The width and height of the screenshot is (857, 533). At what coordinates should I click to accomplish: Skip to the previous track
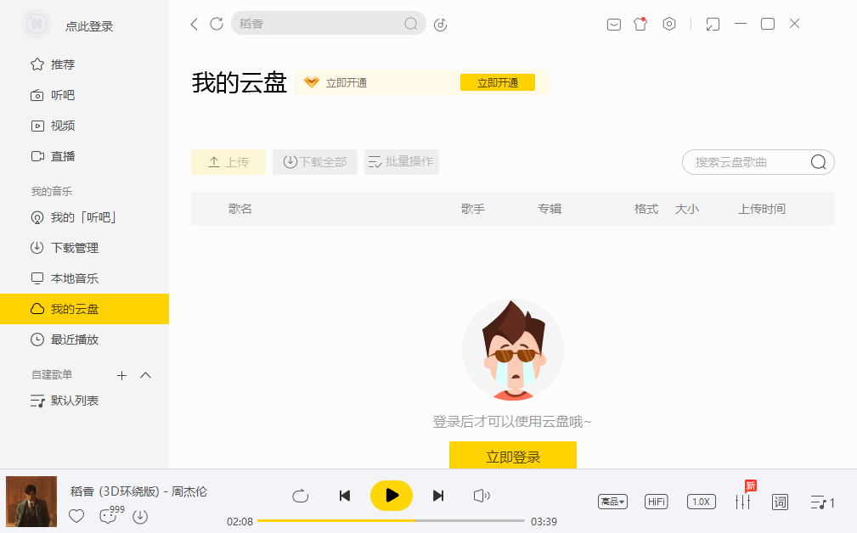[x=344, y=496]
